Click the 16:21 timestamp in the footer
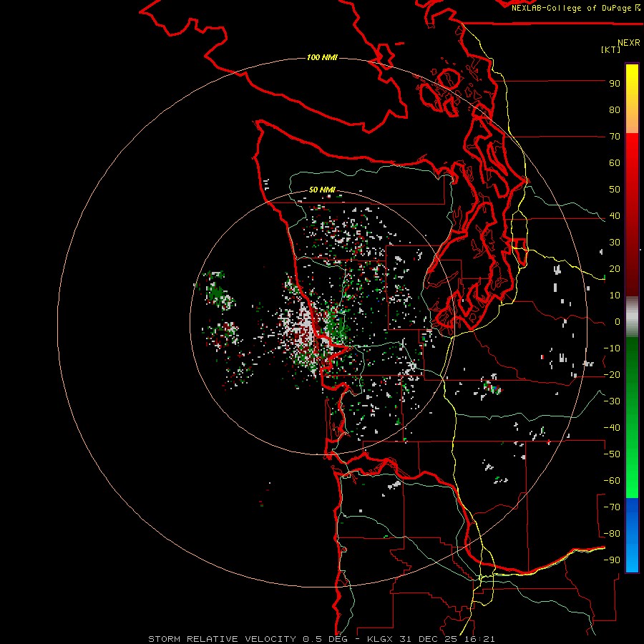Image resolution: width=644 pixels, height=644 pixels. point(478,639)
